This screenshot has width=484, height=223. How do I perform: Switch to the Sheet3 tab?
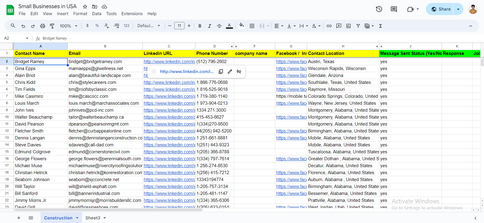(x=93, y=218)
